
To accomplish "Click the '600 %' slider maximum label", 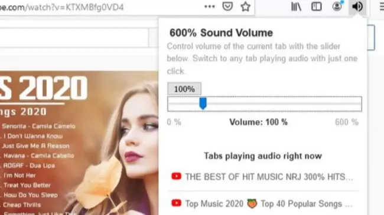I will [347, 122].
